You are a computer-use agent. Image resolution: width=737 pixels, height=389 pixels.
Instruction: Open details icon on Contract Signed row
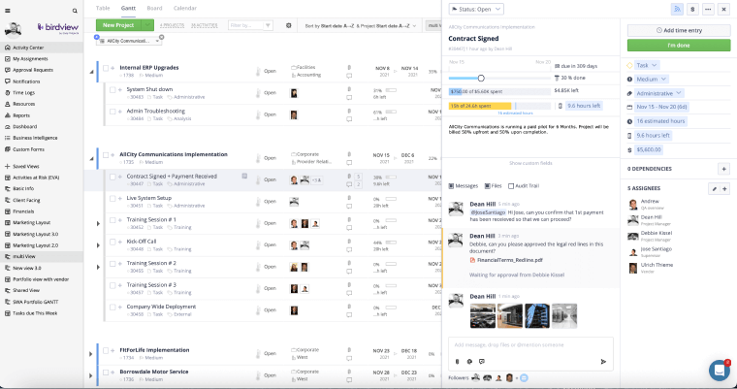[244, 176]
